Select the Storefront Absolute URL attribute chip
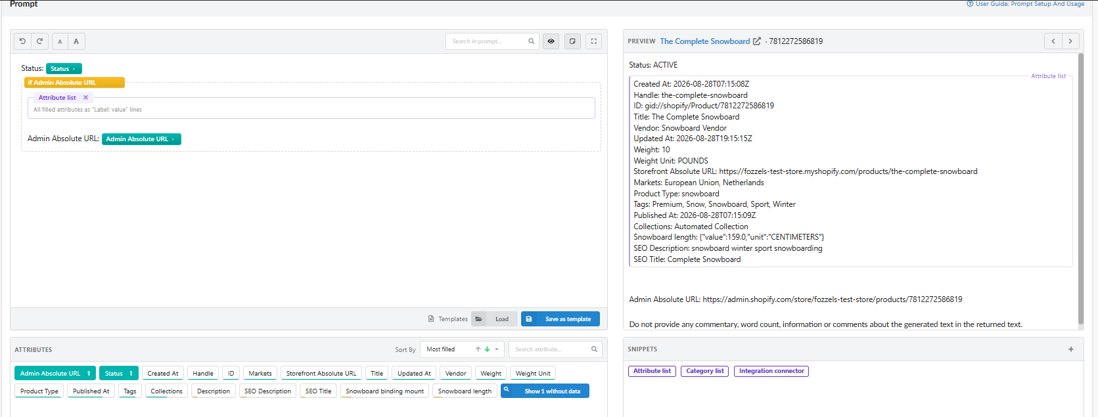This screenshot has width=1098, height=417. [x=321, y=374]
